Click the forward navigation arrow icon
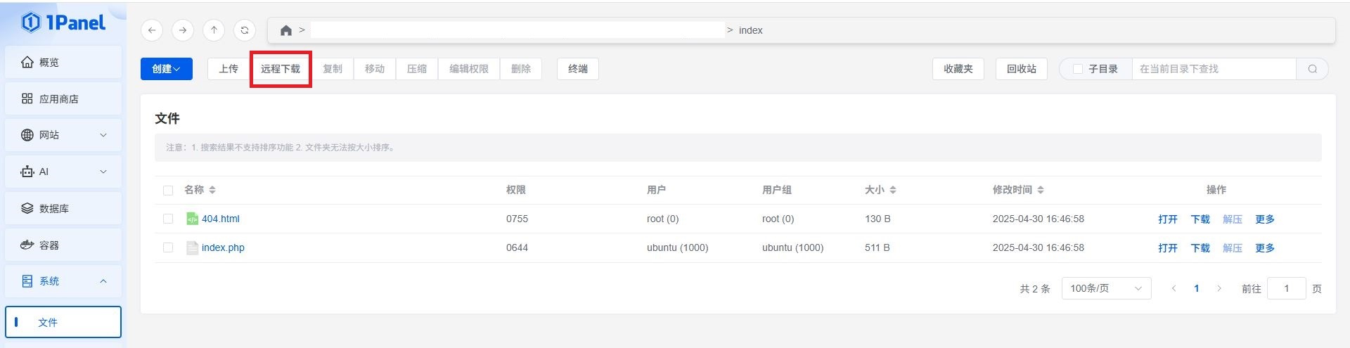Screen dimensions: 1350x348 183,30
